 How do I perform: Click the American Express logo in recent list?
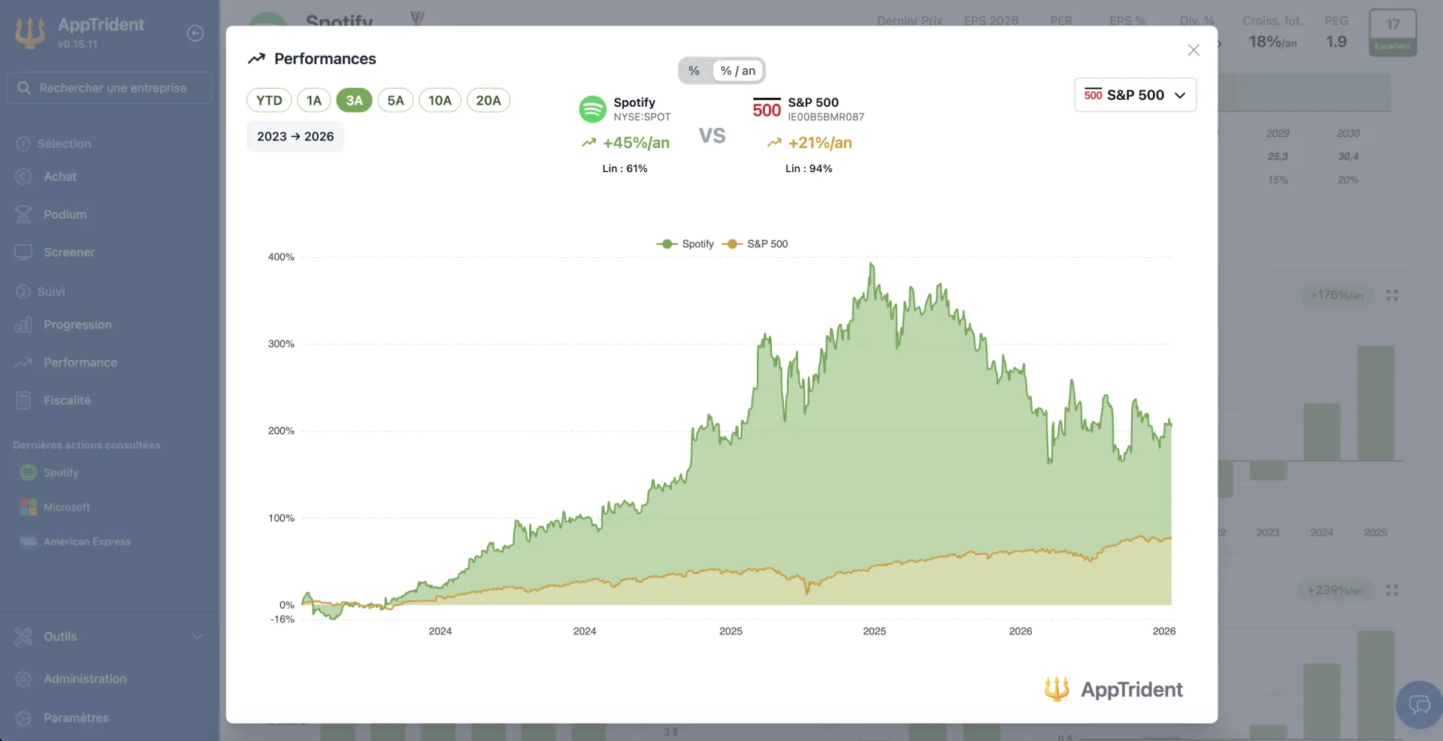pyautogui.click(x=28, y=542)
